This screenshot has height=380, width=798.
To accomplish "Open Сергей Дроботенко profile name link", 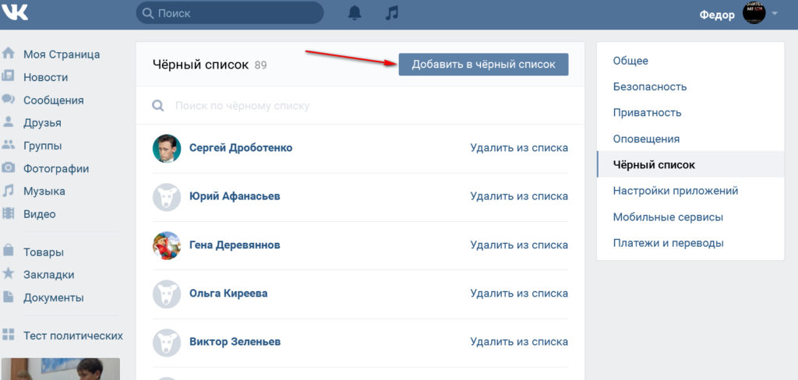I will coord(241,148).
